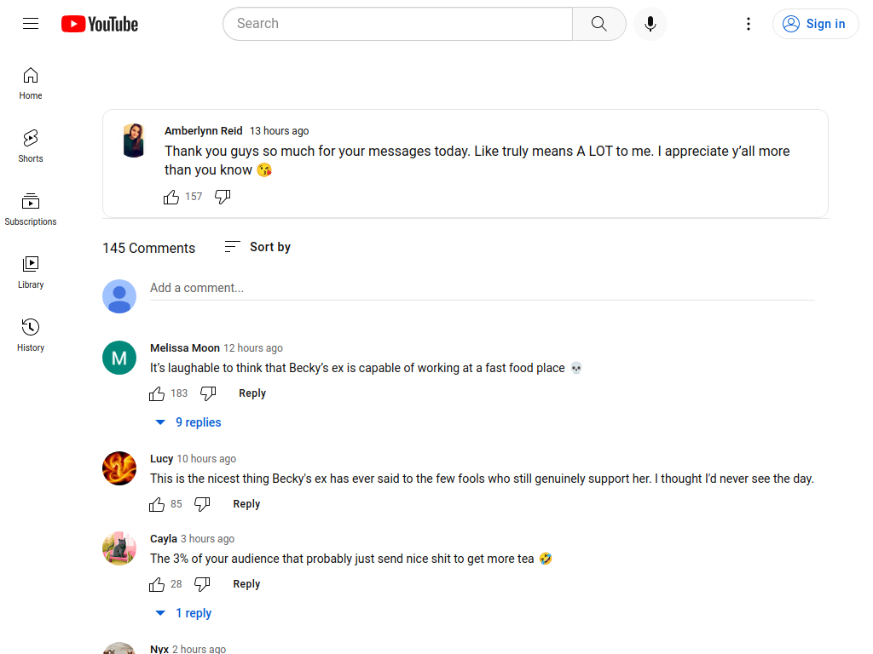Click the magnifier search button
Screen dimensions: 873x654
point(598,24)
